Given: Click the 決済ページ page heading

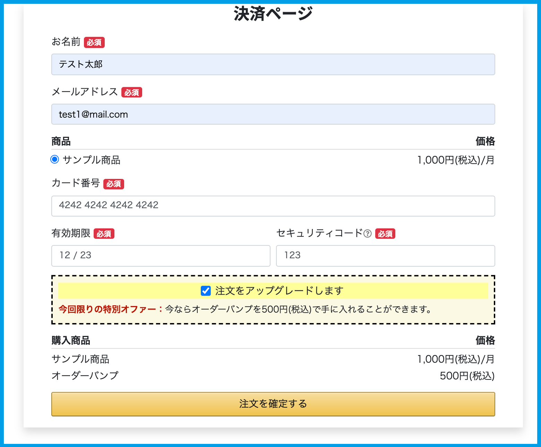Looking at the screenshot, I should pyautogui.click(x=273, y=14).
